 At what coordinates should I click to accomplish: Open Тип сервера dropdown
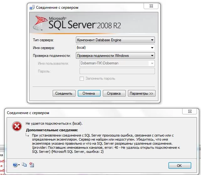(115, 40)
